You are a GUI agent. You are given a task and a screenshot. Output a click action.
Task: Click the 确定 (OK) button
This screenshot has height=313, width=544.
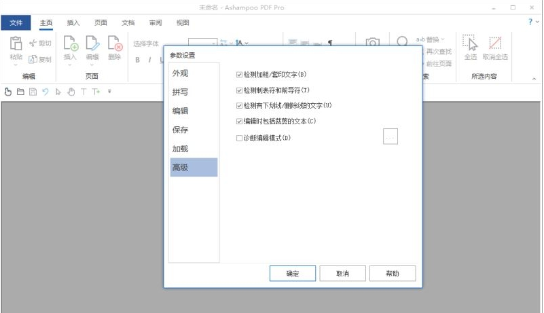293,274
